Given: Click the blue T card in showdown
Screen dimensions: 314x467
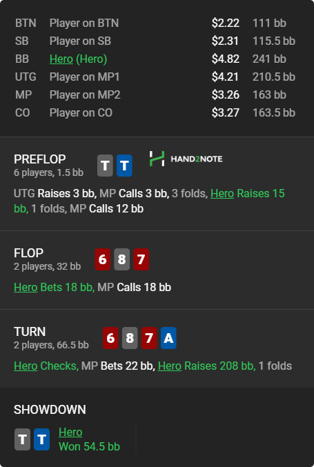Looking at the screenshot, I should tap(41, 439).
